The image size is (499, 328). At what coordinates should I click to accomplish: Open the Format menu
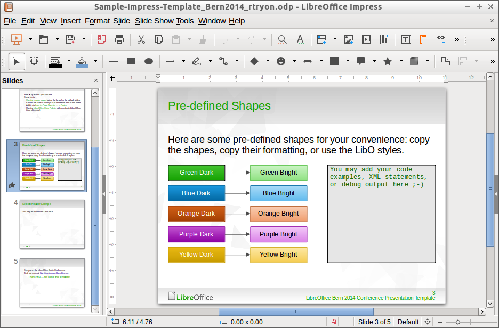pos(97,21)
